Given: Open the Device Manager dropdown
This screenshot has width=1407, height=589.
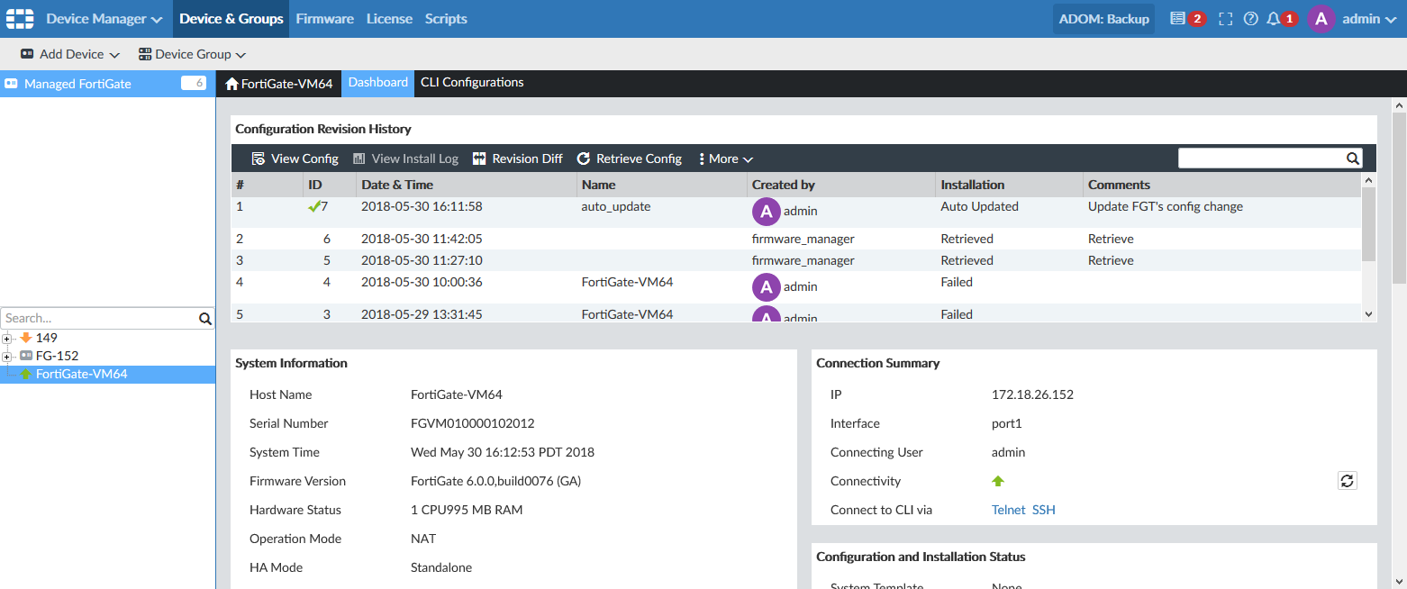Looking at the screenshot, I should click(104, 19).
